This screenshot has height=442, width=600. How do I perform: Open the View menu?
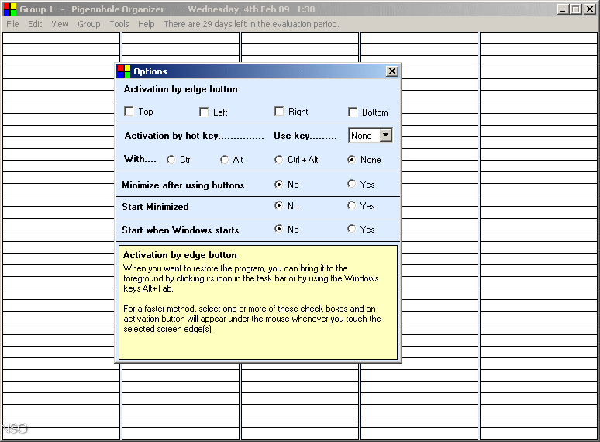pyautogui.click(x=60, y=24)
